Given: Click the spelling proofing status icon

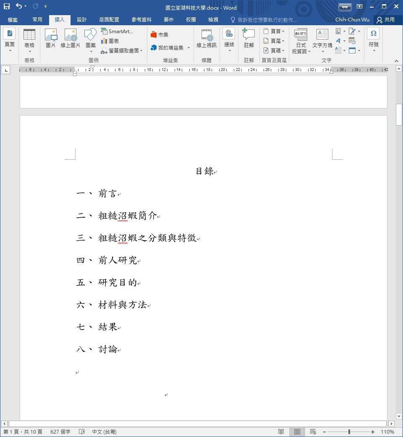Looking at the screenshot, I should coord(81,432).
